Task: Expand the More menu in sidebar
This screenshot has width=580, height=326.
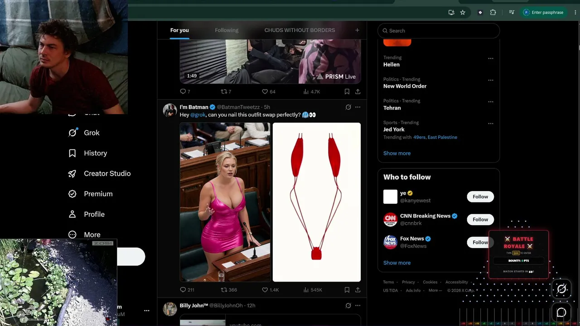Action: point(84,235)
